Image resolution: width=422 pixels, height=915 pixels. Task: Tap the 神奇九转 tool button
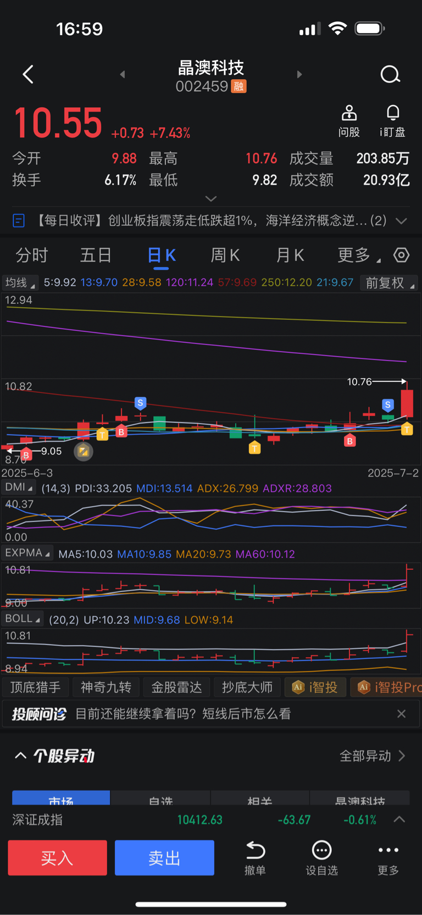pyautogui.click(x=106, y=687)
